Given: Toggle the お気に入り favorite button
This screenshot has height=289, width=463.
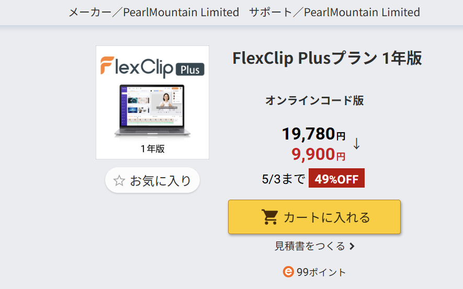Looking at the screenshot, I should [x=152, y=181].
